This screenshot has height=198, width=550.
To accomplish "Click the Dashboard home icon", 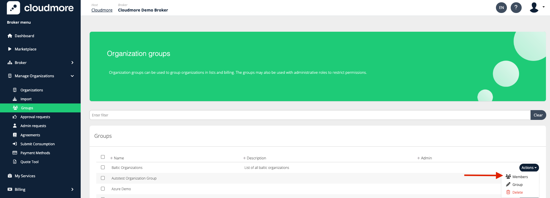I will [10, 36].
